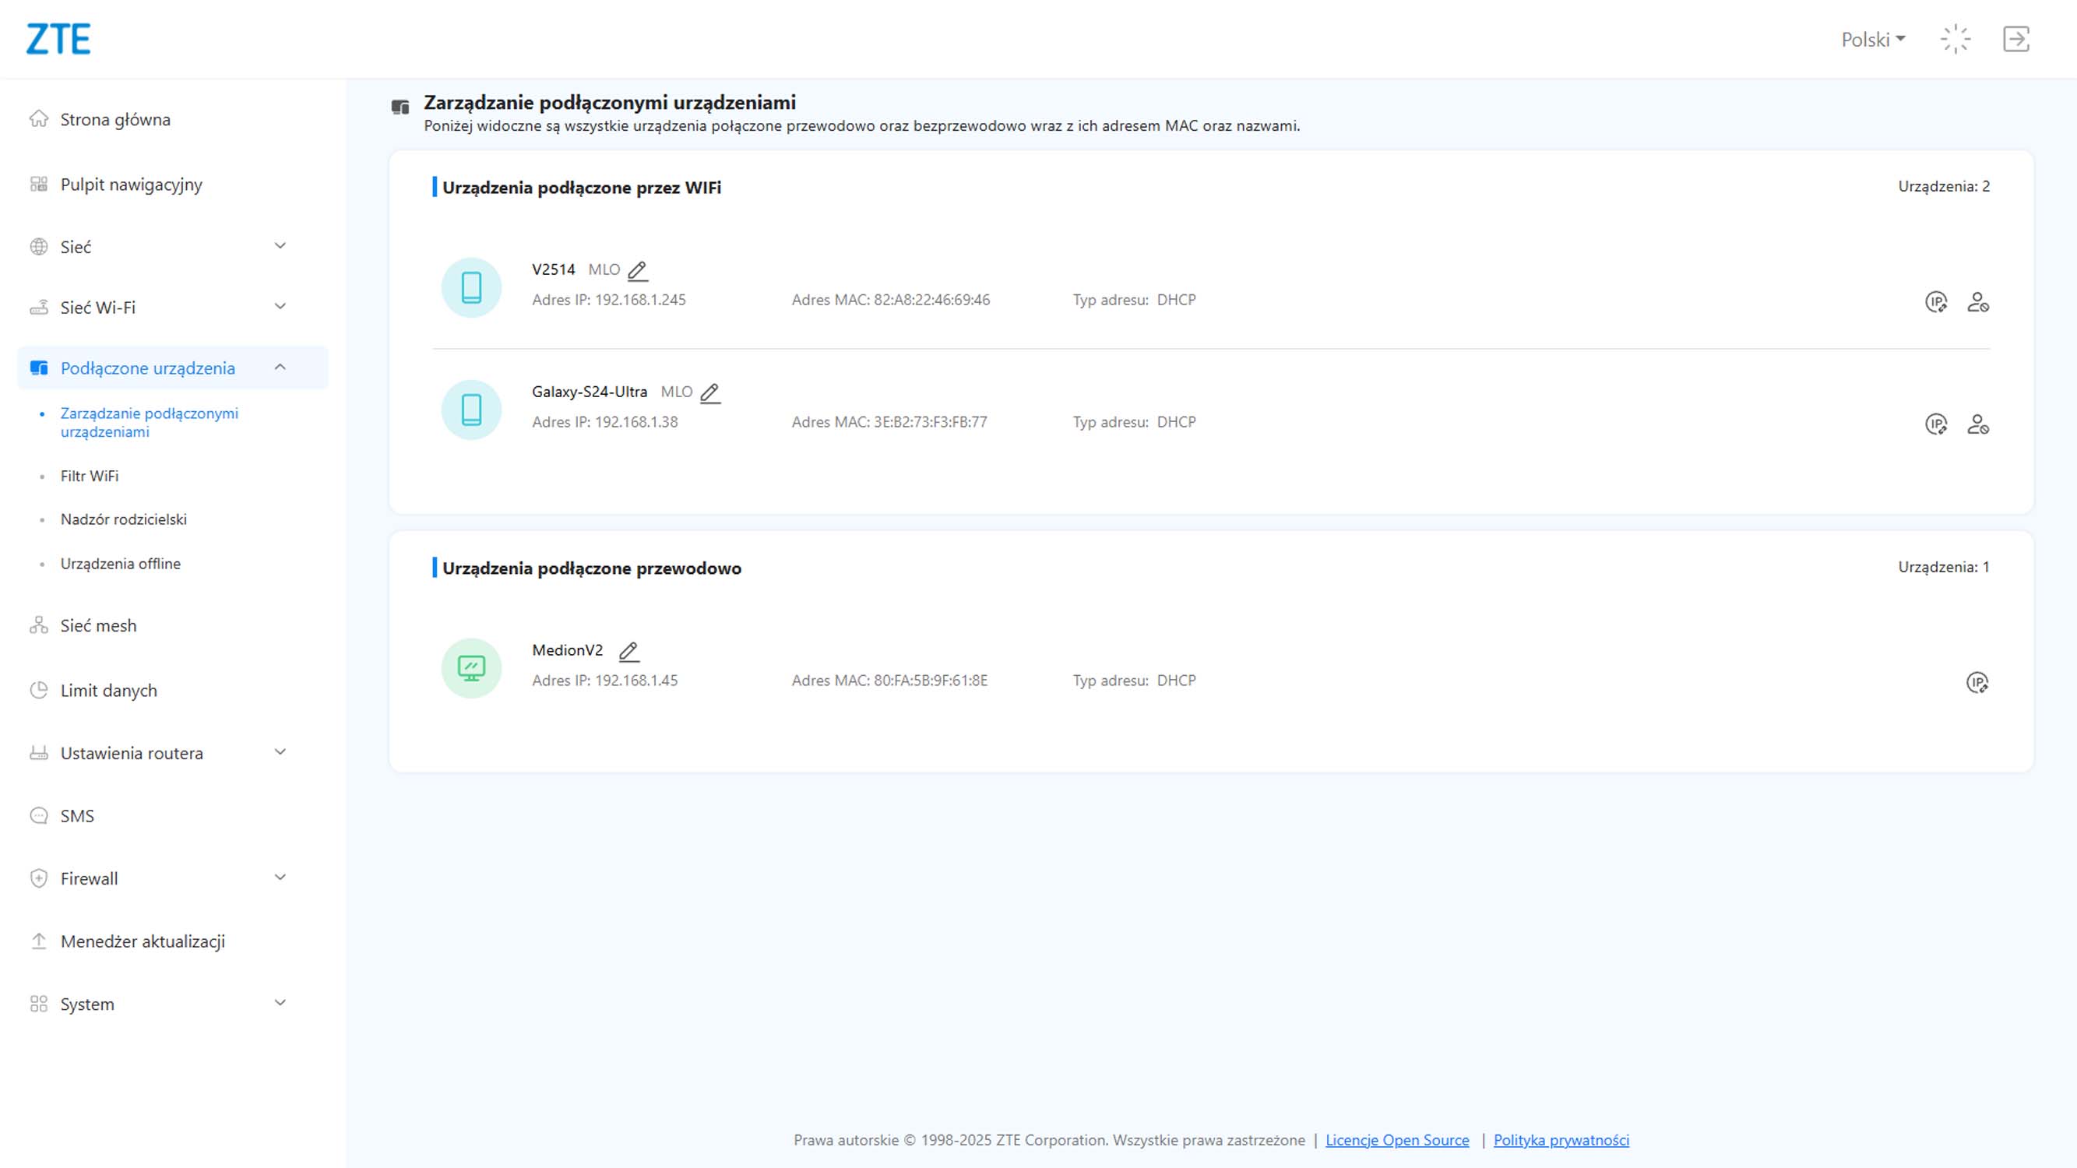Viewport: 2077px width, 1168px height.
Task: Edit the V2514 device name
Action: [x=637, y=271]
